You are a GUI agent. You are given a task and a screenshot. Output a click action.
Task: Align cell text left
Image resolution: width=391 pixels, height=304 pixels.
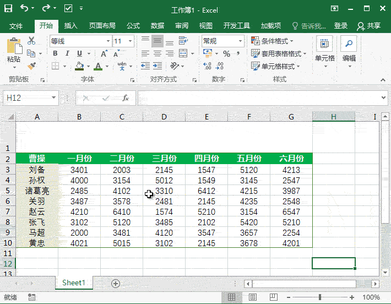tap(145, 53)
